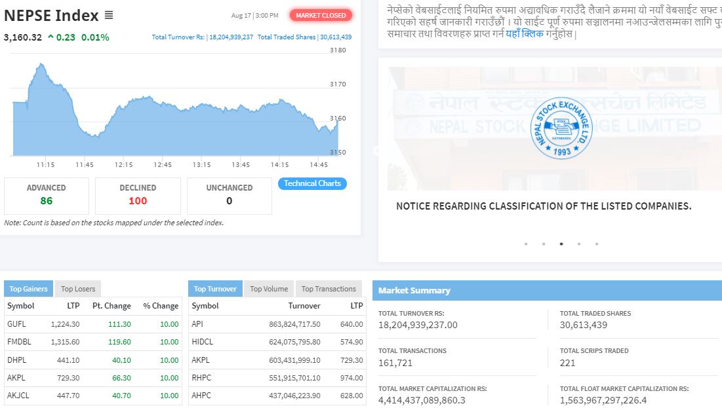Image resolution: width=722 pixels, height=410 pixels.
Task: Select the active third carousel dot
Action: (x=561, y=244)
